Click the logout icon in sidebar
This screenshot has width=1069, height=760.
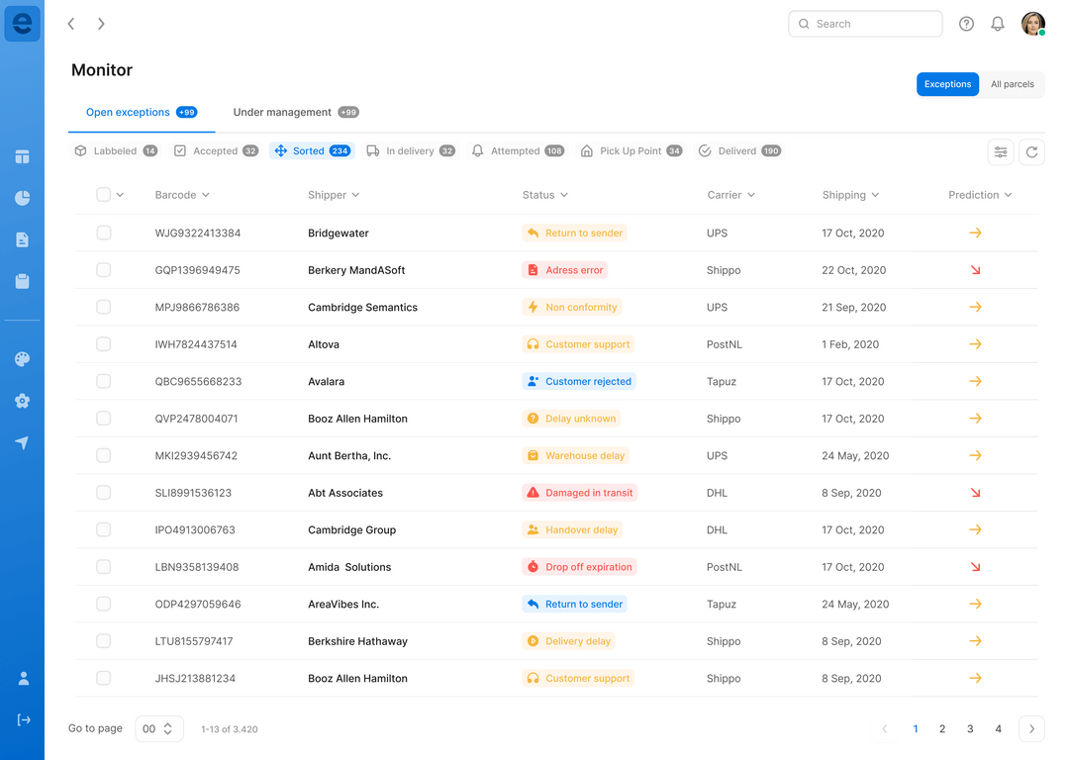coord(24,719)
